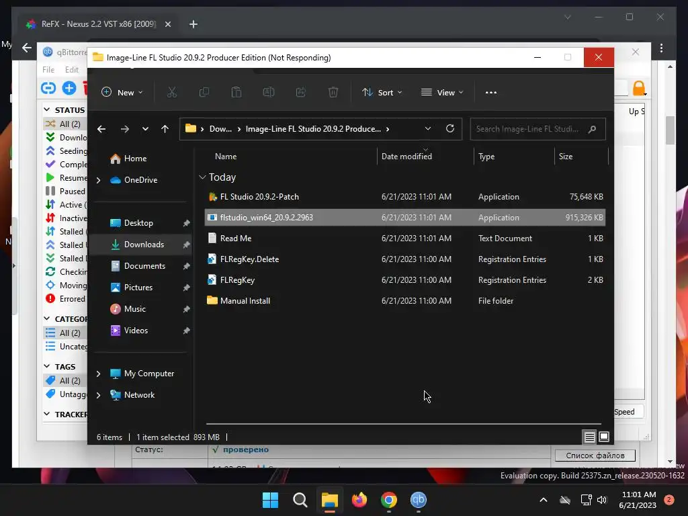Open the Sort dropdown
The width and height of the screenshot is (688, 516).
click(x=382, y=92)
